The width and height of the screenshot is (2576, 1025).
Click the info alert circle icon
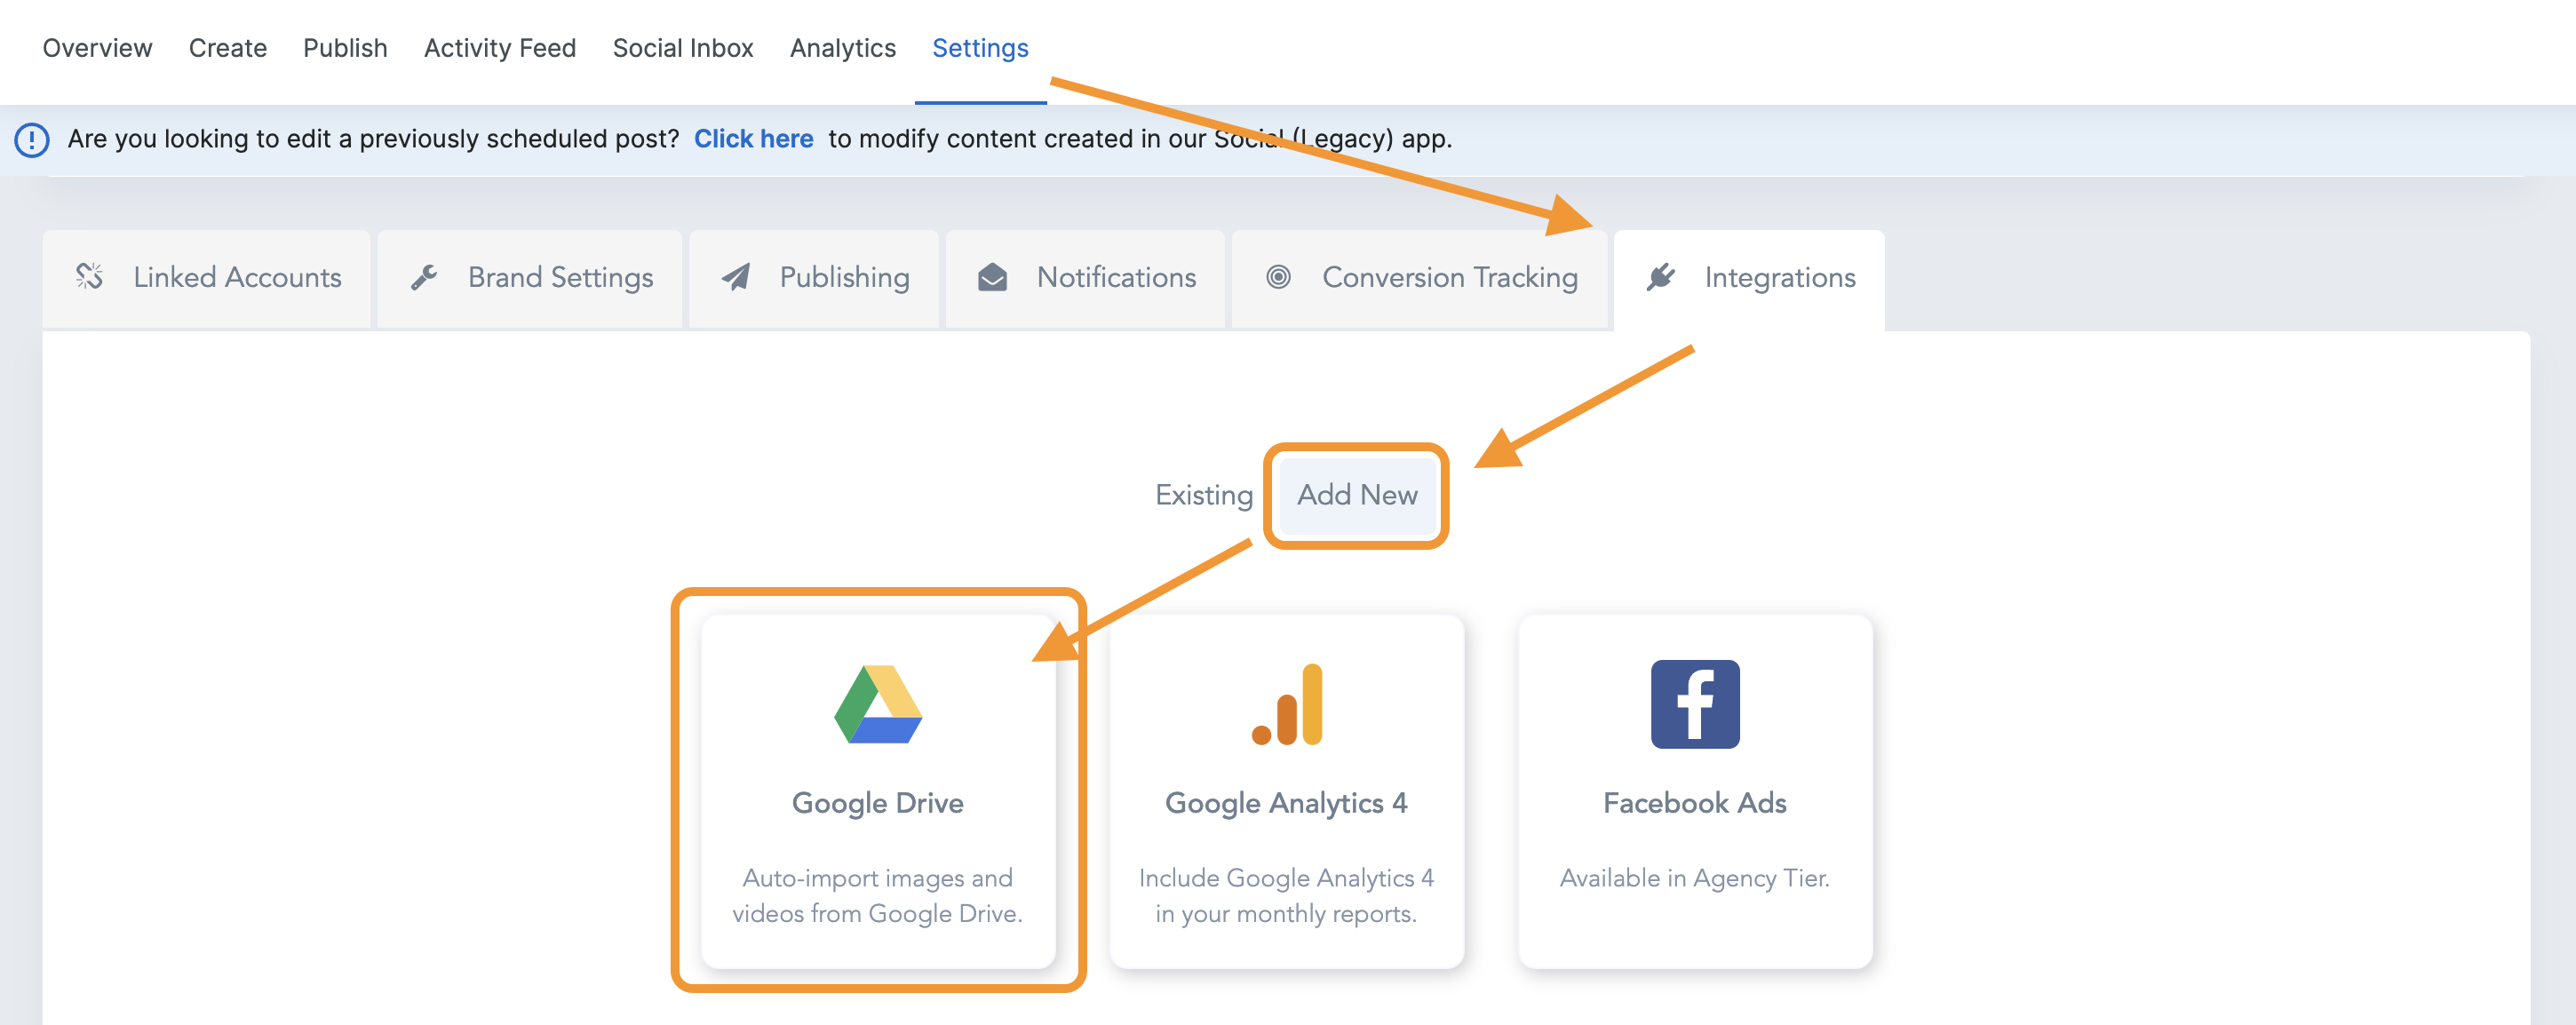click(x=32, y=139)
